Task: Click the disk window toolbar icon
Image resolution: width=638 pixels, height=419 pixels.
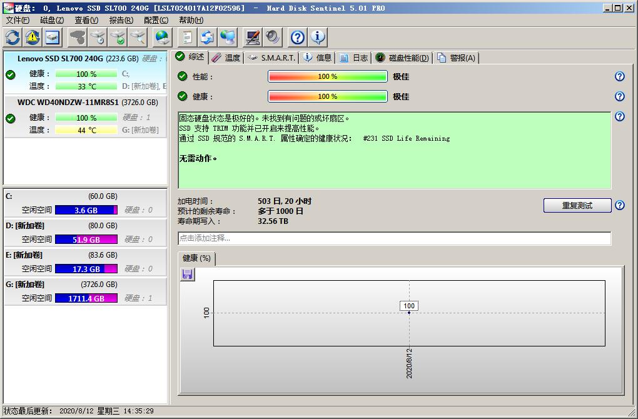Action: 53,38
